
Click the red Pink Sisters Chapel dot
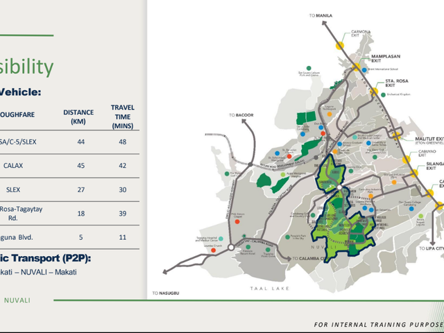click(237, 222)
